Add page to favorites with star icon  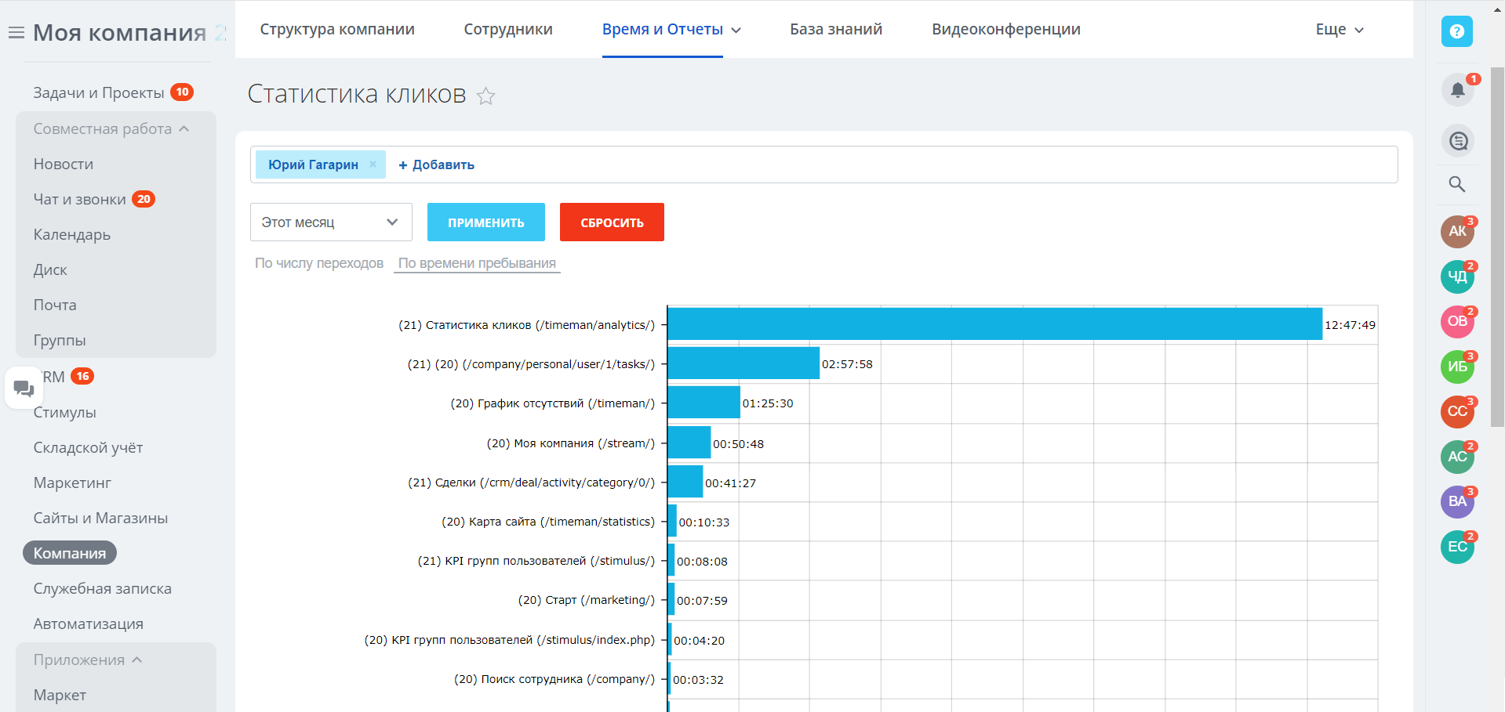point(486,96)
